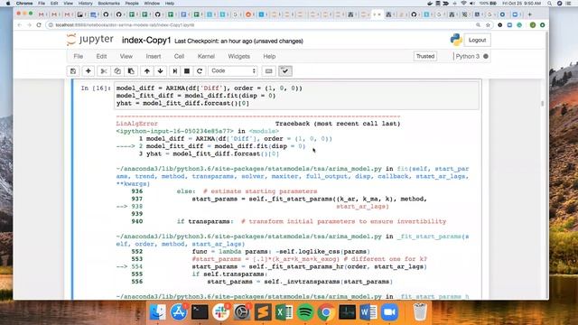
Task: Open the Apple menu
Action: point(8,4)
